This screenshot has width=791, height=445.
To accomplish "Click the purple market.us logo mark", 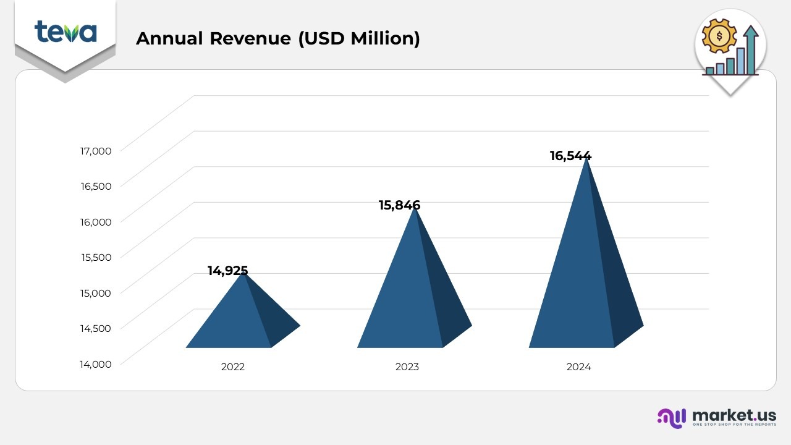I will [672, 417].
